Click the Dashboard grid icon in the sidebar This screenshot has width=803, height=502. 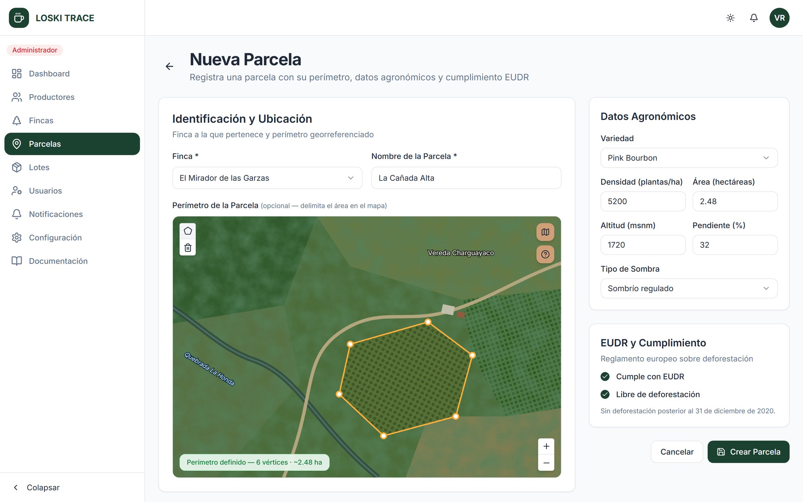pos(17,74)
